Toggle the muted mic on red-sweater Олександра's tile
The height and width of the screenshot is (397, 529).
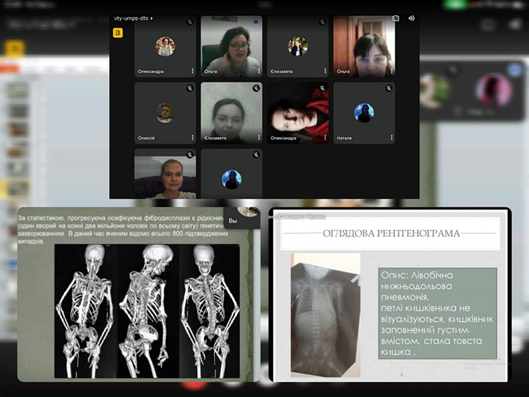click(321, 88)
